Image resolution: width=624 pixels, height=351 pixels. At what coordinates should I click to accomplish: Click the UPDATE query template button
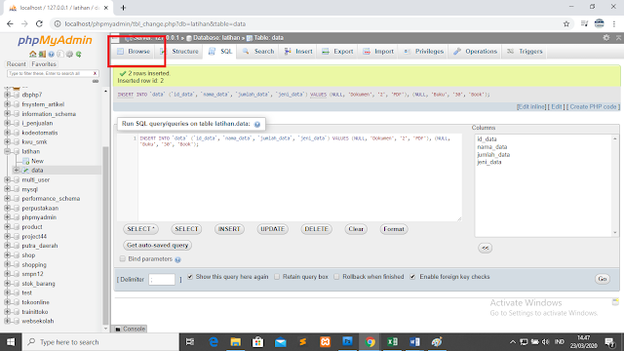[x=273, y=229]
